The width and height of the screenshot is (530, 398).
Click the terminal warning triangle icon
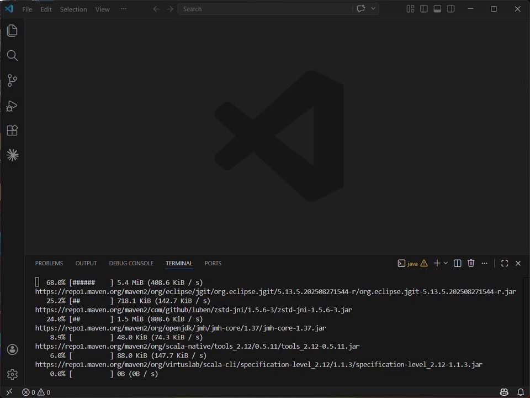click(x=424, y=263)
